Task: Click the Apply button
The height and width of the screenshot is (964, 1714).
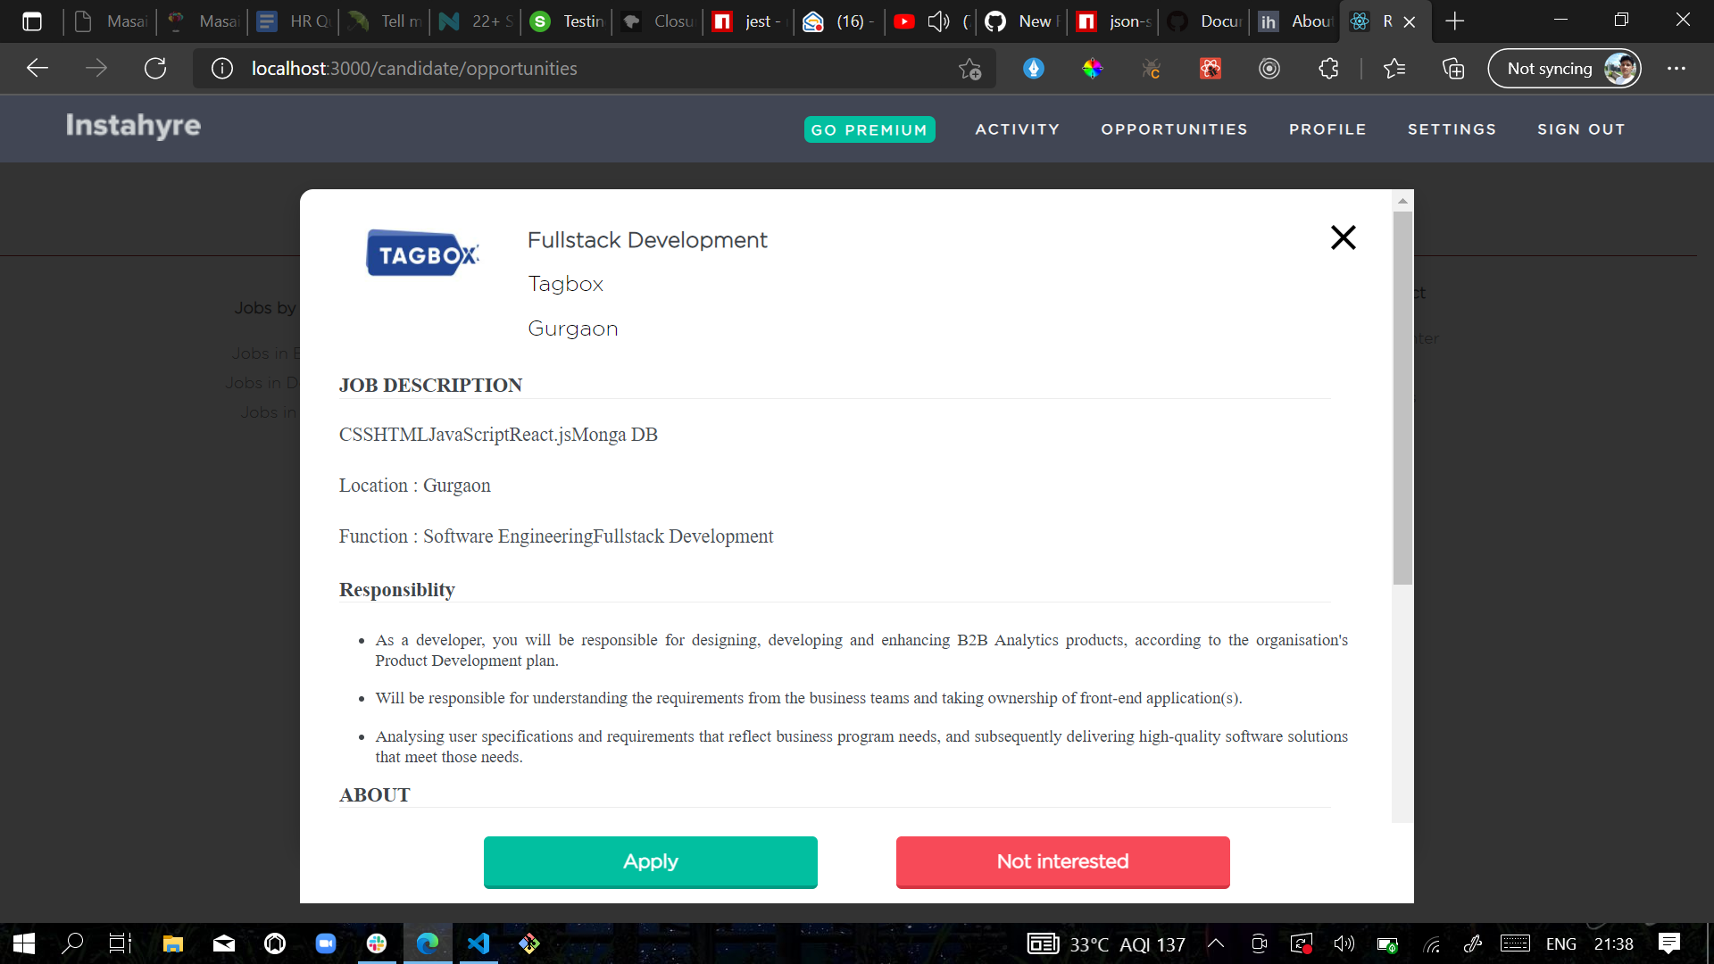Action: 650,861
